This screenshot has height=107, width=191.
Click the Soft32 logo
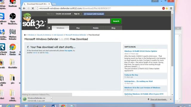[33, 21]
